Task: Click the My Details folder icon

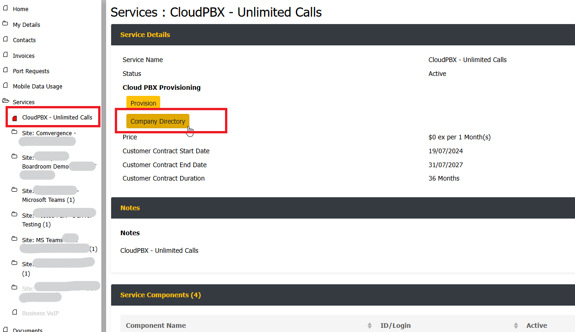Action: tap(5, 24)
